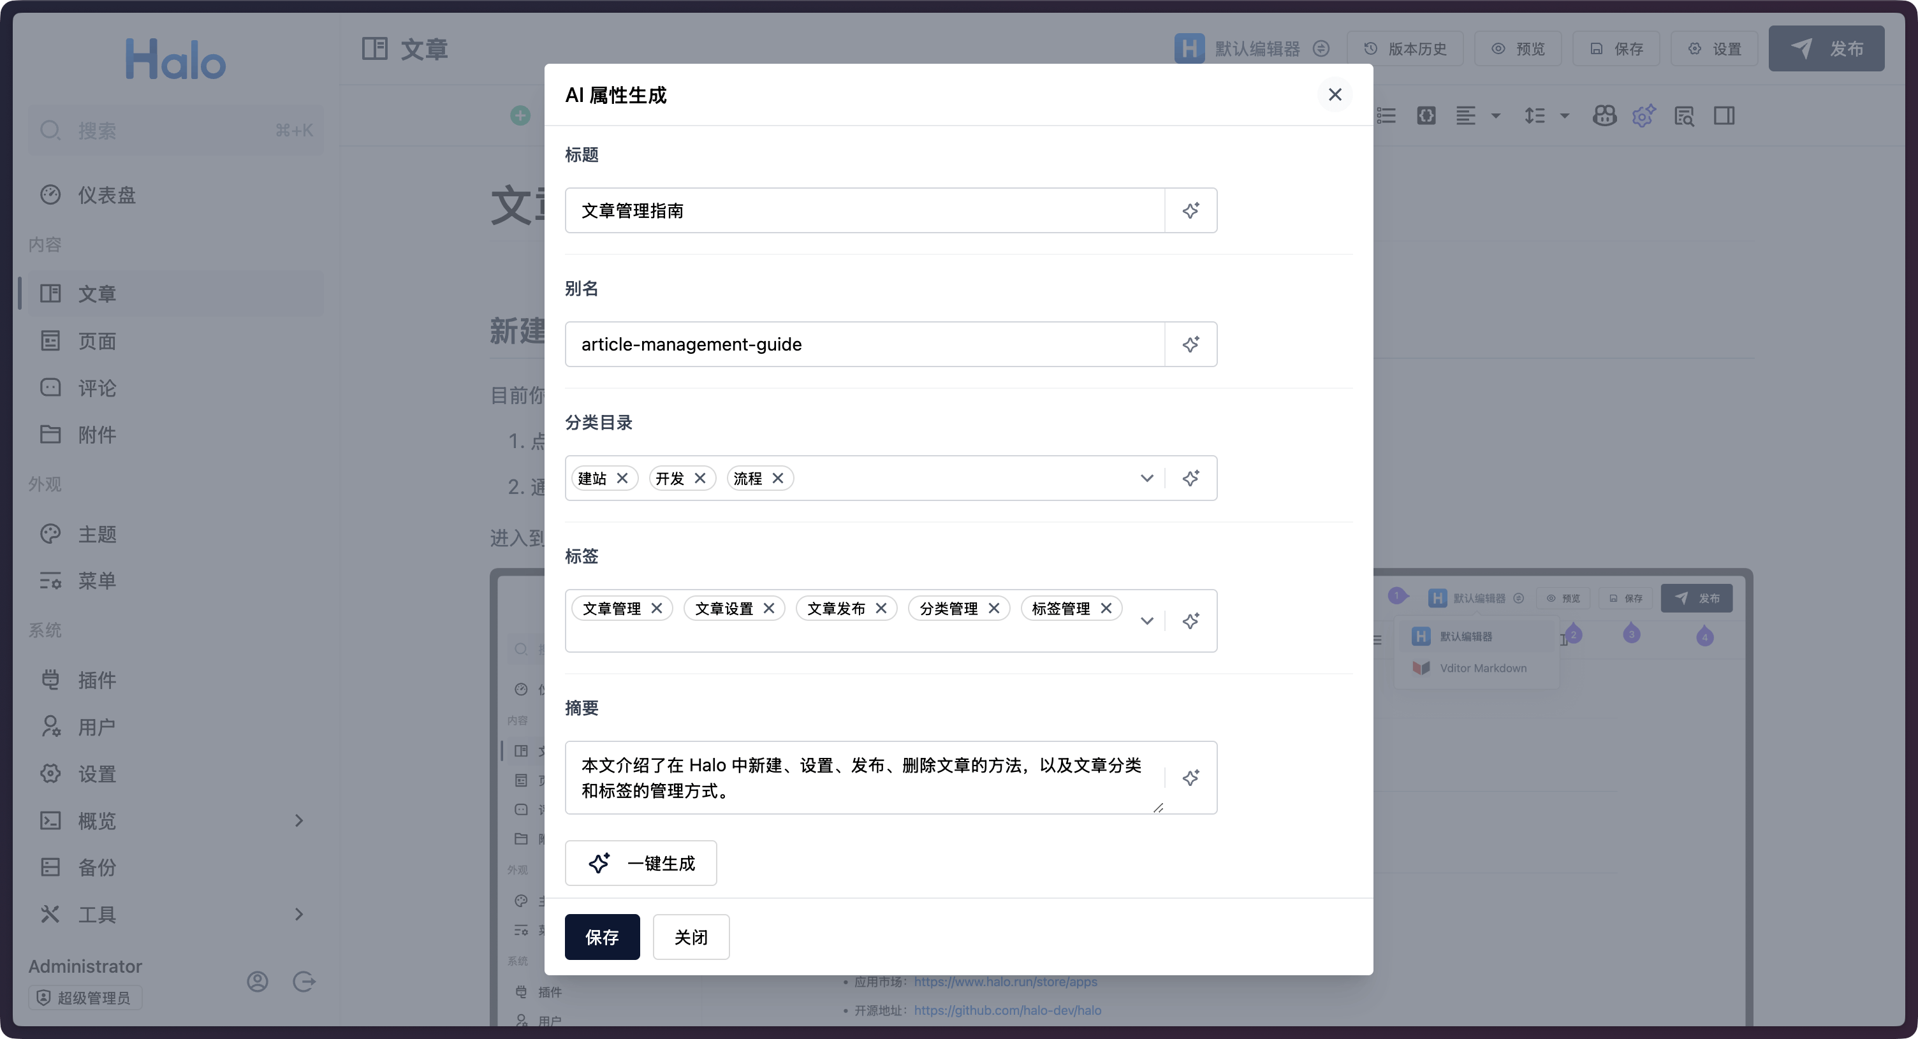The width and height of the screenshot is (1918, 1039).
Task: Generate categories with the AI sparkle icon
Action: coord(1190,479)
